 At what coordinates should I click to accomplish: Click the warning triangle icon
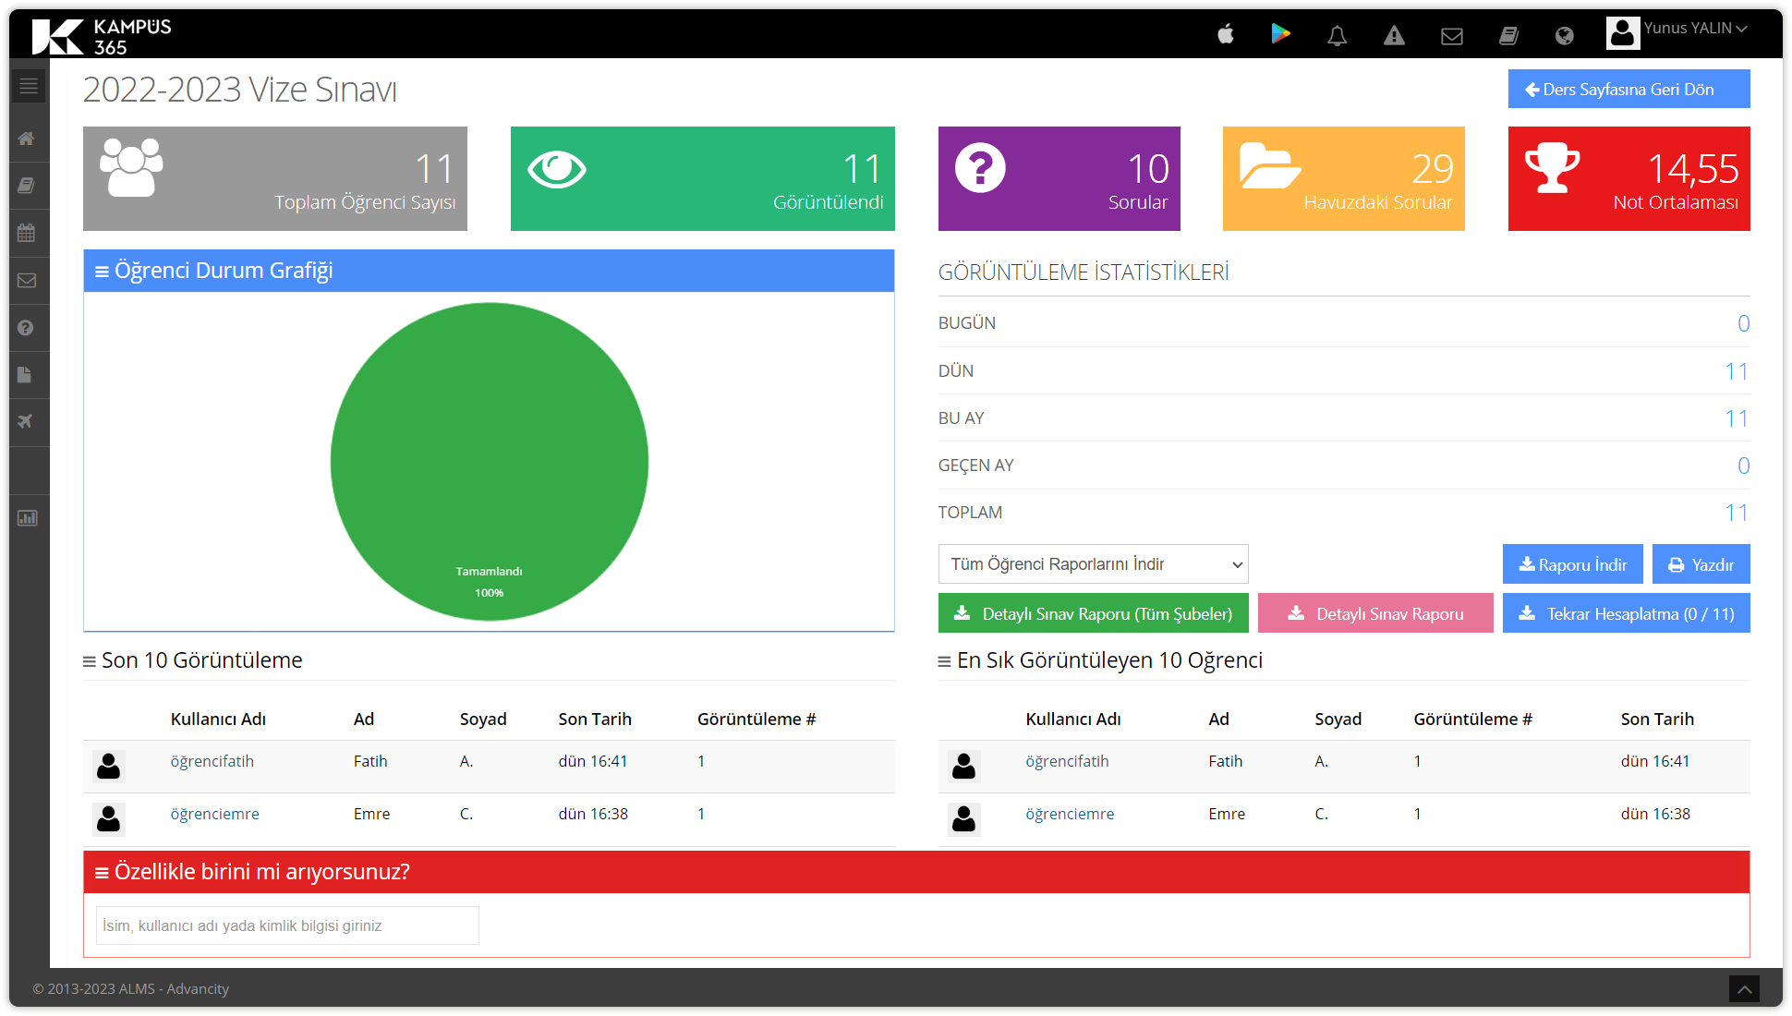tap(1394, 36)
